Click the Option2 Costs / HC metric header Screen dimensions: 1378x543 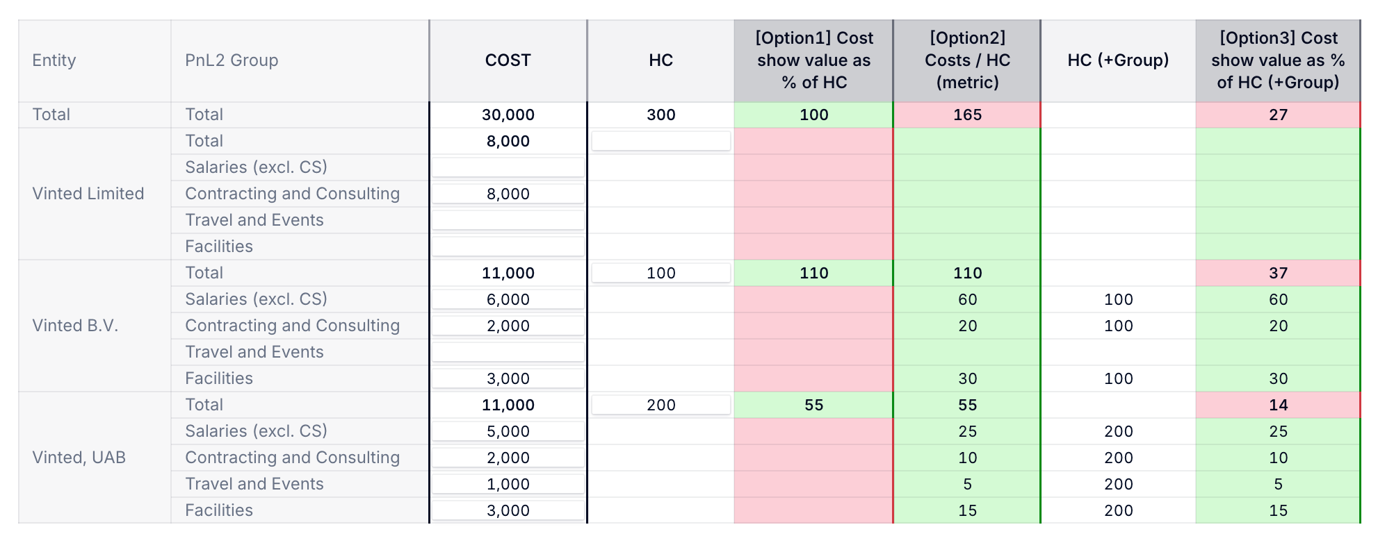click(967, 60)
